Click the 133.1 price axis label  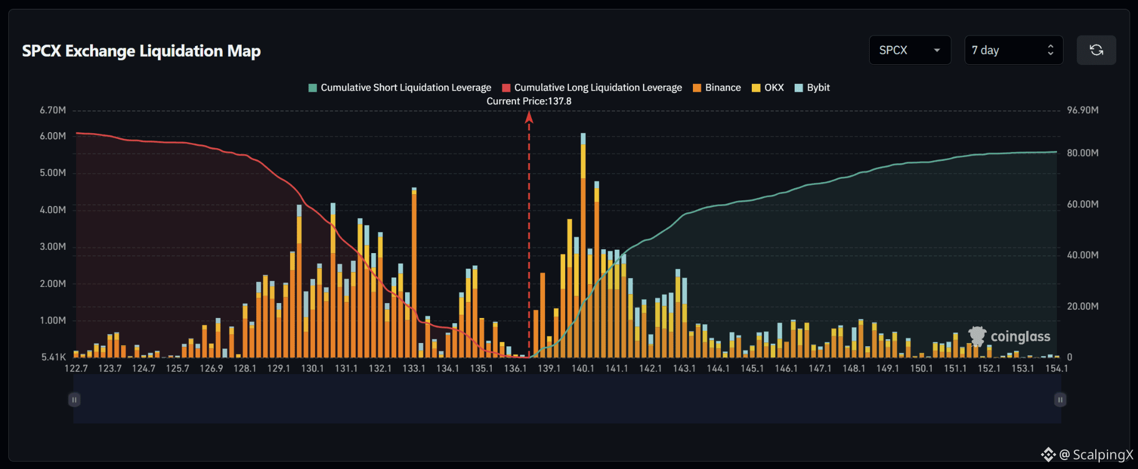click(414, 369)
